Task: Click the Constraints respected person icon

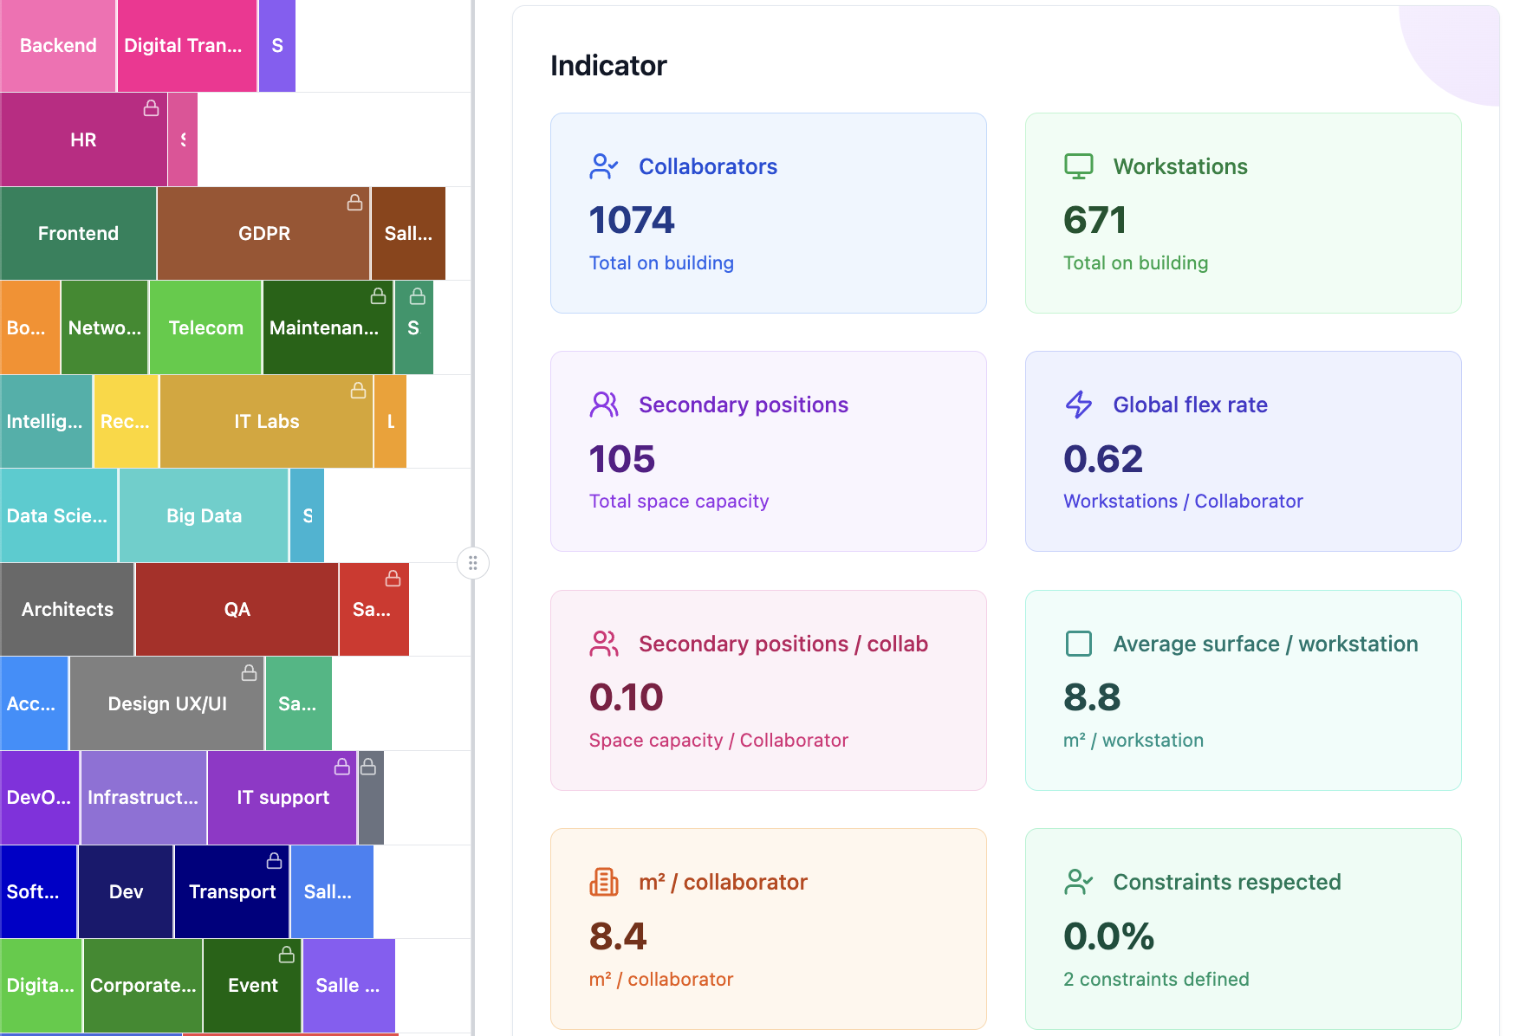Action: [1078, 882]
